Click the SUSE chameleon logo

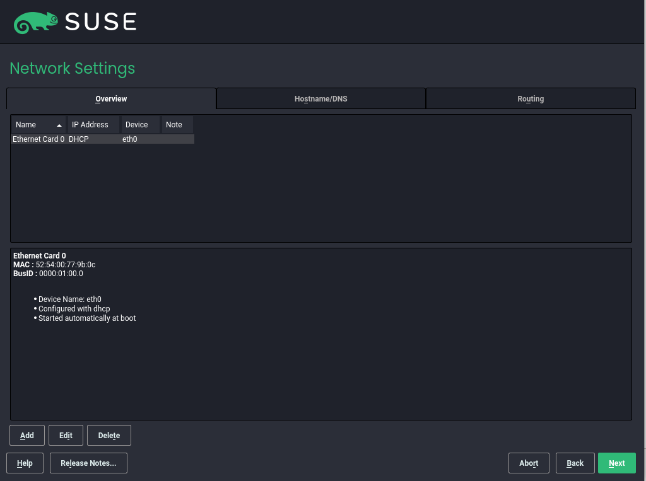(x=35, y=21)
